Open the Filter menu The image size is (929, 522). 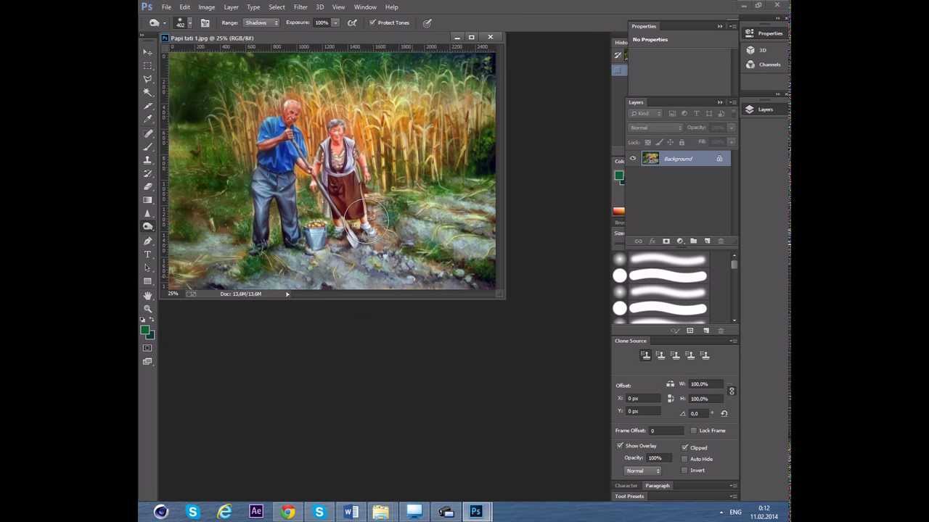[300, 7]
